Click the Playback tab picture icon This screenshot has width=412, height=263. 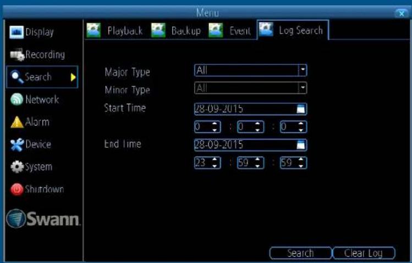94,30
